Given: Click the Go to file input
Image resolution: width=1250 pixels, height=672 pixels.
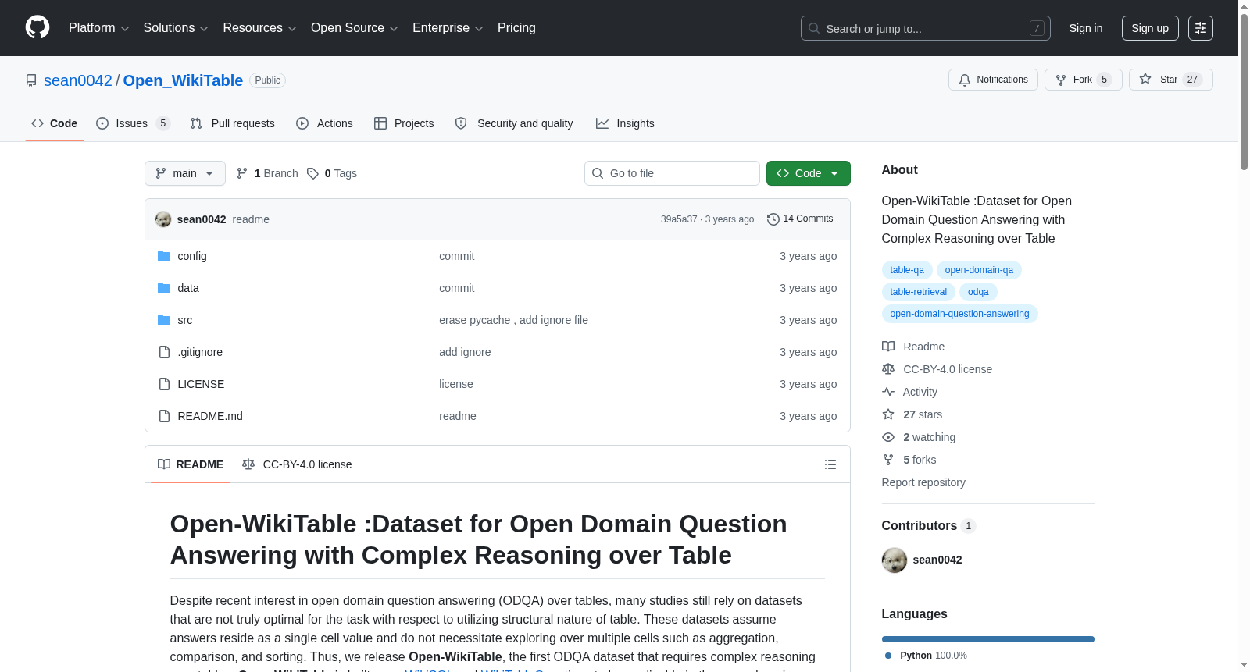Looking at the screenshot, I should pyautogui.click(x=672, y=173).
